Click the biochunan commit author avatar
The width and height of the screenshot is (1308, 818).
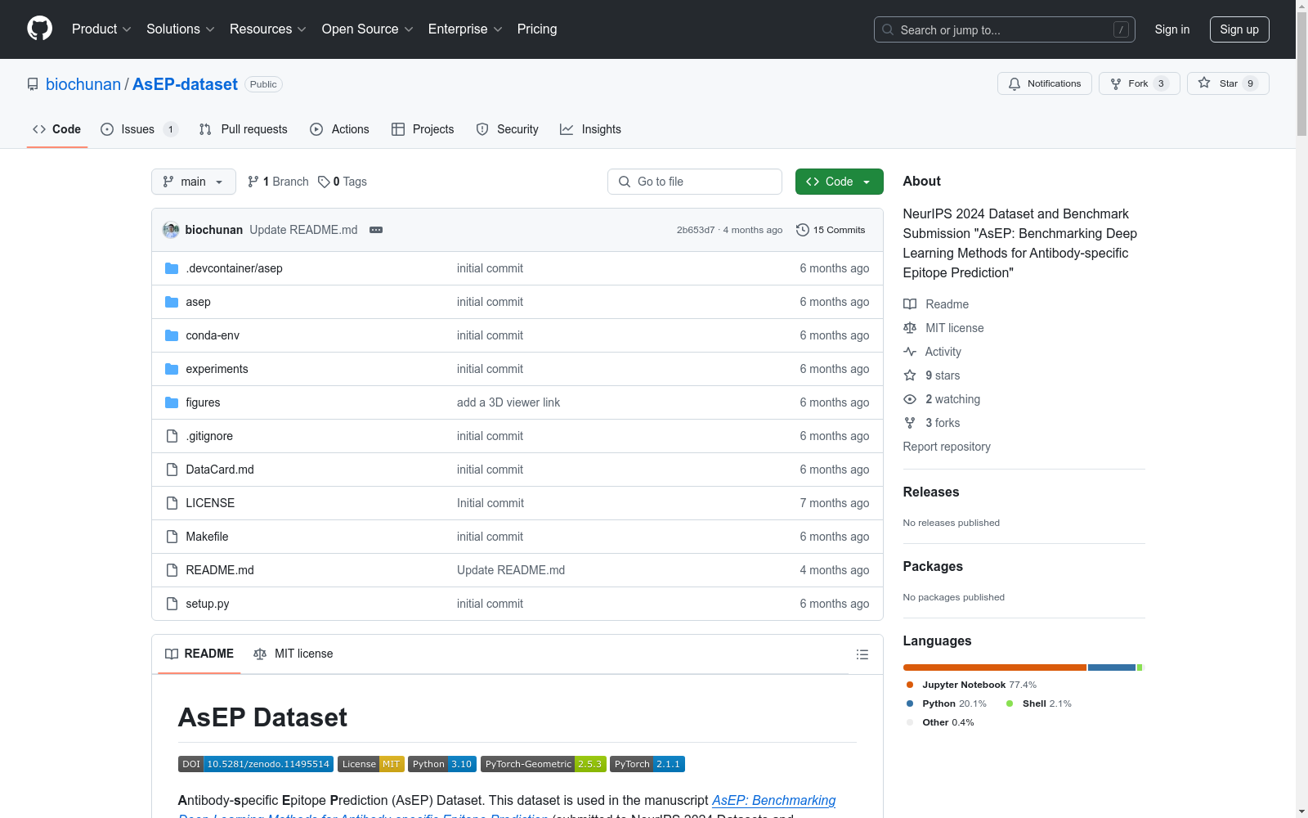click(171, 230)
